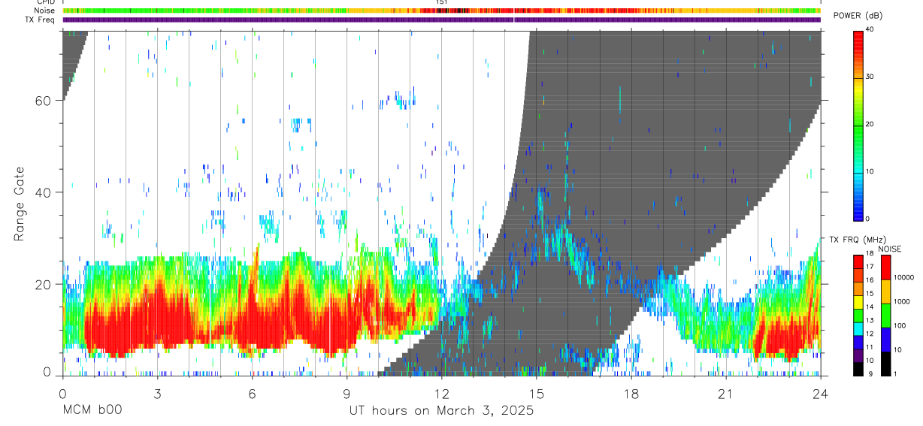
Task: Click the black 1–10 NOISE legend swatch
Action: (x=885, y=364)
